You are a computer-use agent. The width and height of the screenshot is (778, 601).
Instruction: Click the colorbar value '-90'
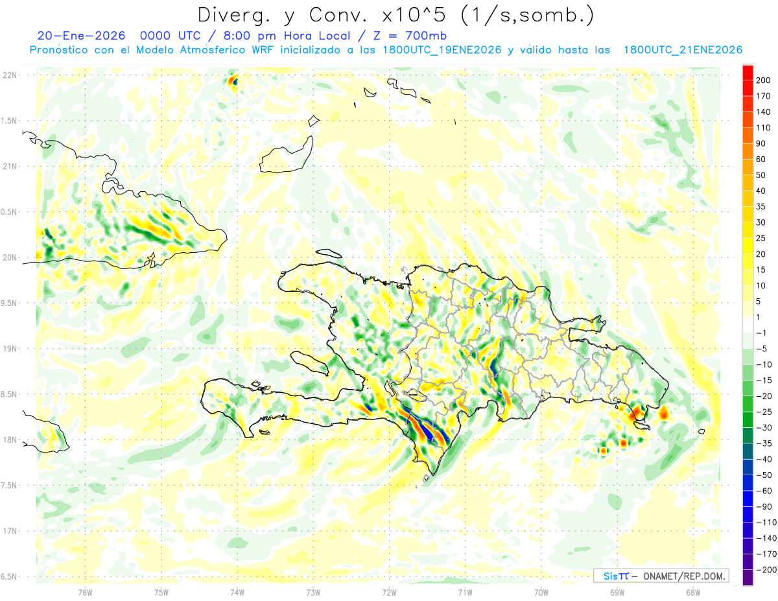click(764, 507)
